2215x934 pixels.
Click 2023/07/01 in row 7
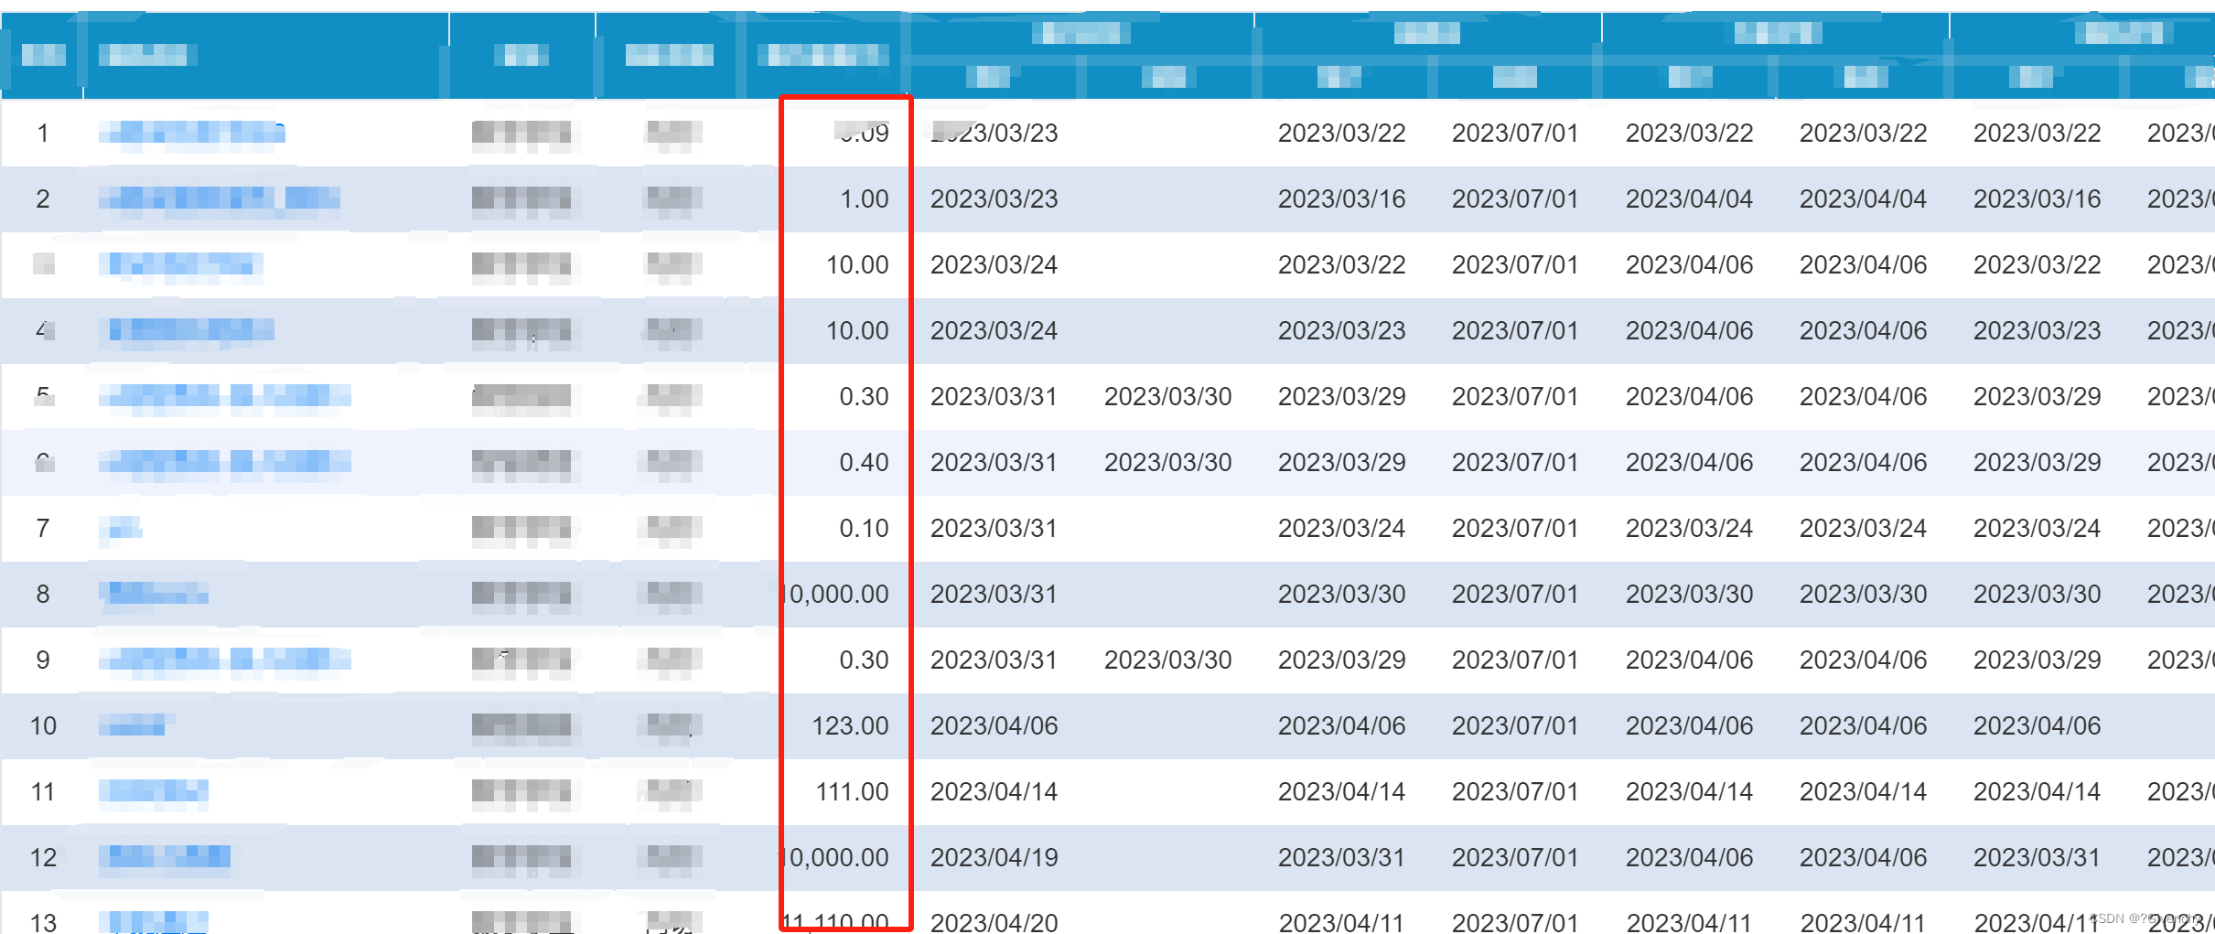(x=1515, y=528)
